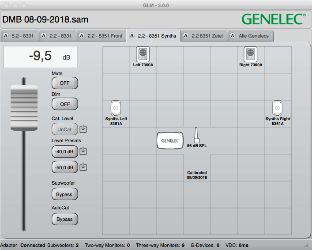Open the 2.2 8351 Zetel tab

[x=204, y=36]
